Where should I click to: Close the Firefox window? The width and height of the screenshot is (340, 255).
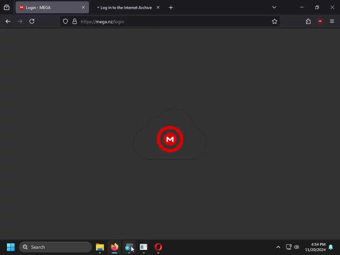[x=332, y=7]
